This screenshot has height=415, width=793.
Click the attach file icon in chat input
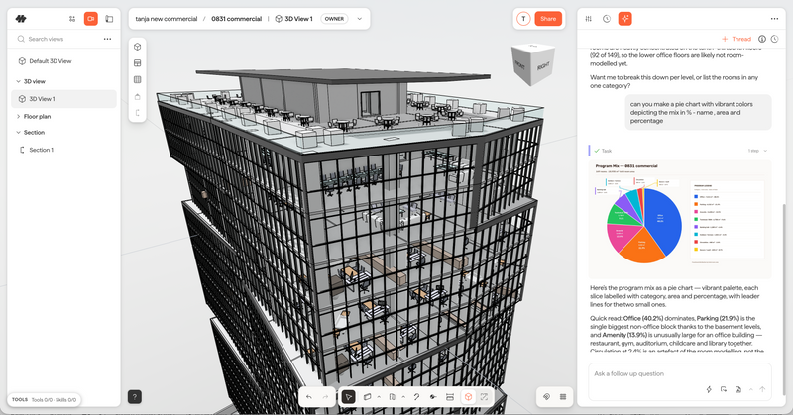pos(738,389)
